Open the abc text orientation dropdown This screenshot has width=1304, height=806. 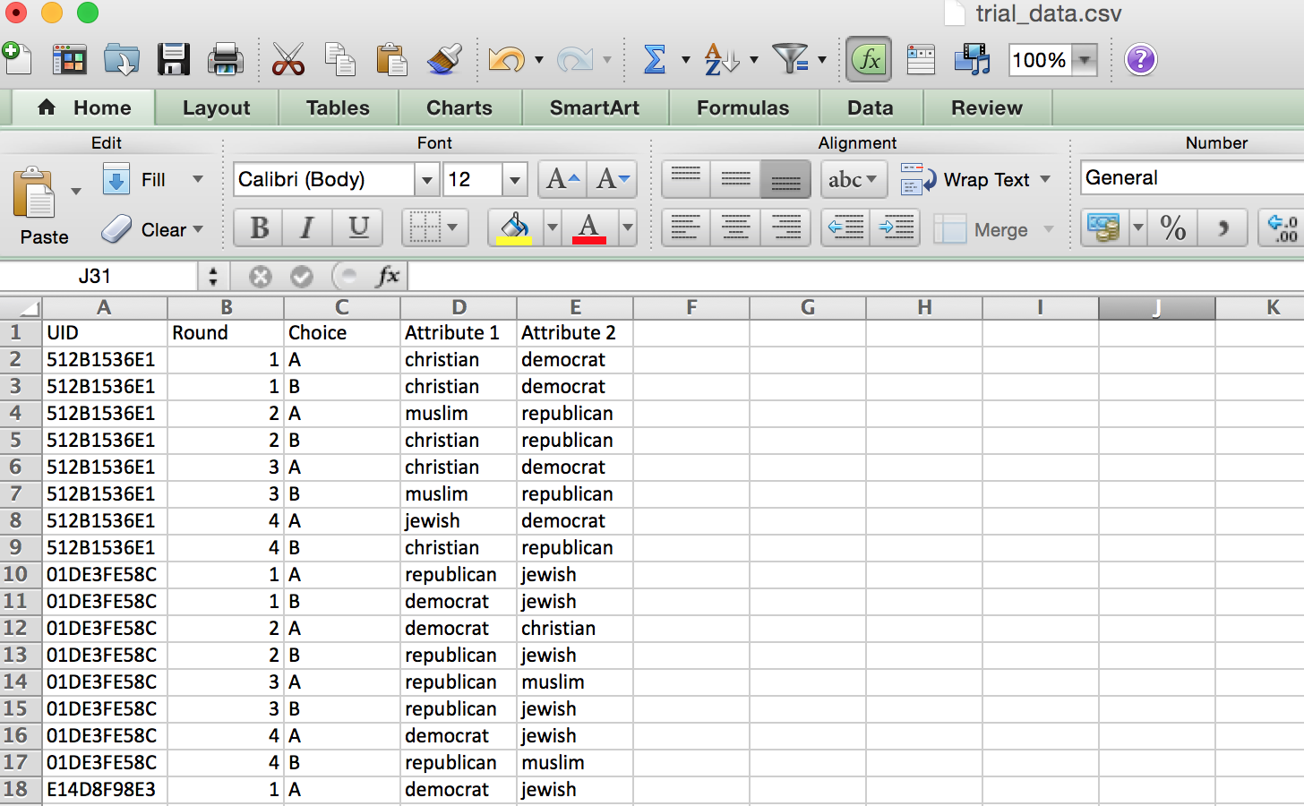pos(854,179)
